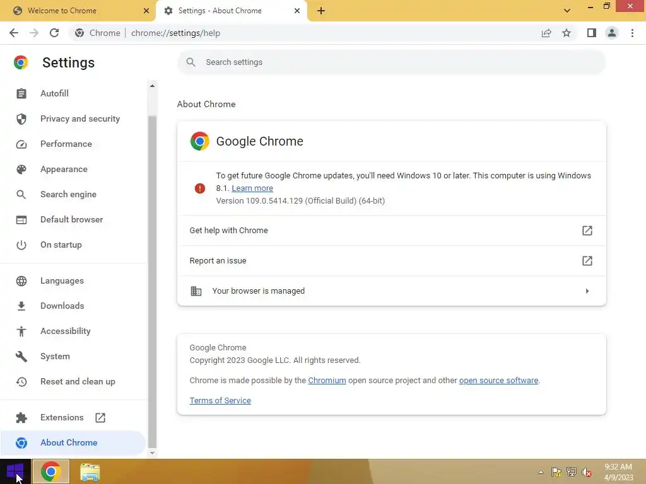Image resolution: width=646 pixels, height=484 pixels.
Task: Click the chrome://settings/help address bar
Action: click(305, 33)
